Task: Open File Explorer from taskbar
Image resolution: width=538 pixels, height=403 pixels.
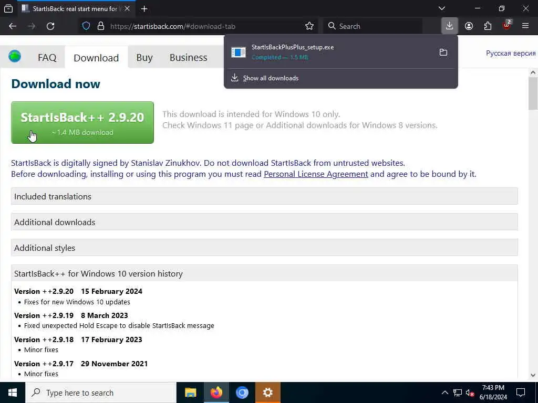Action: tap(190, 393)
